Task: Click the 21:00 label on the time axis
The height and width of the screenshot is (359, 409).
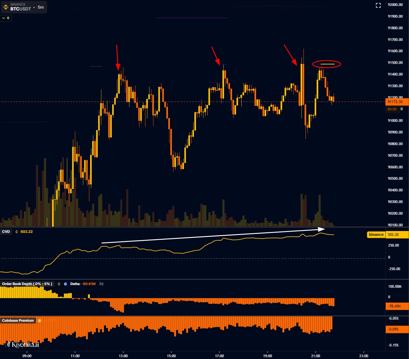Action: coord(316,356)
